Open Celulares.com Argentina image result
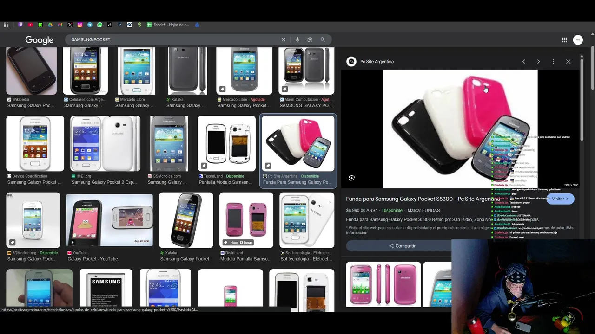 [85, 71]
